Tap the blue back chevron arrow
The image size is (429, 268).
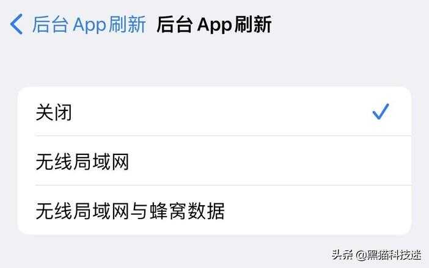coord(16,24)
